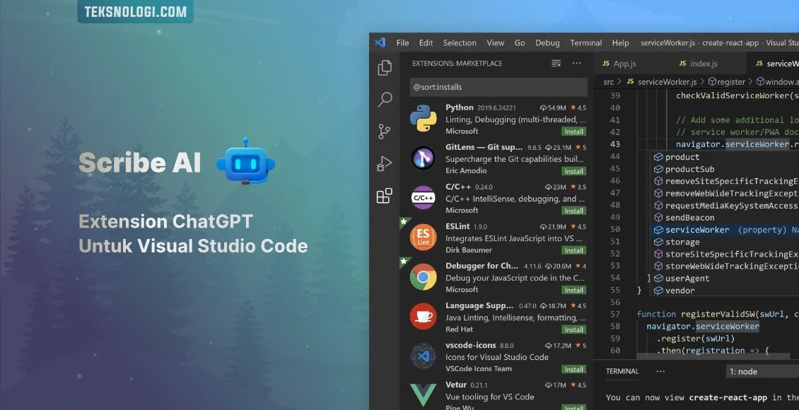Open the Debug menu

click(547, 43)
